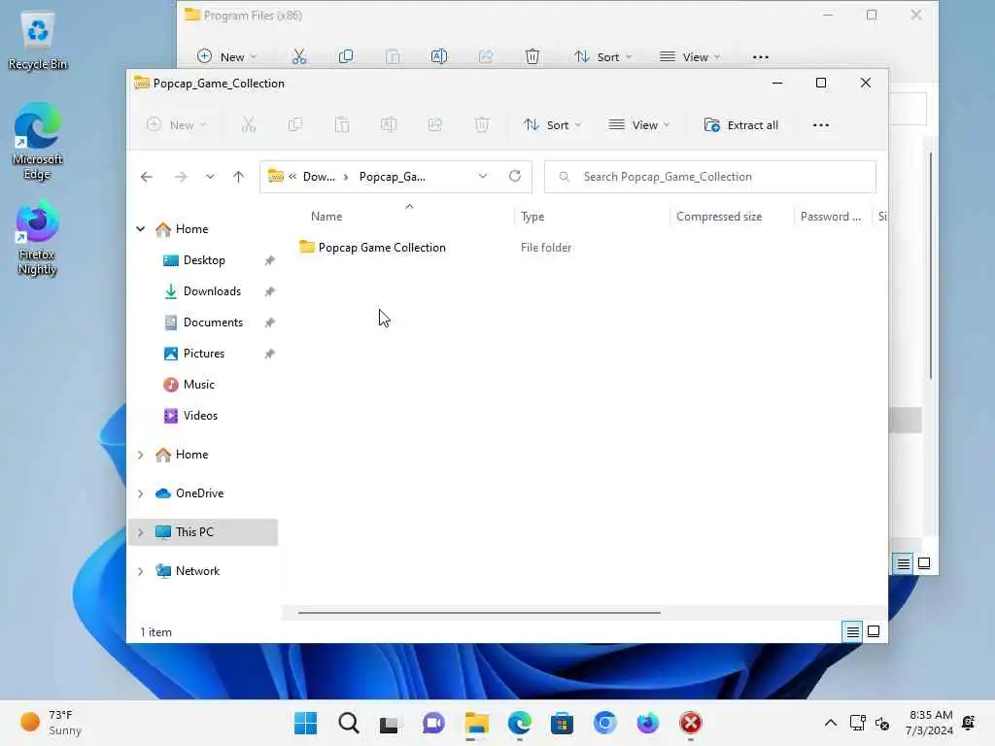
Task: Open File Explorer from the taskbar
Action: pyautogui.click(x=476, y=723)
